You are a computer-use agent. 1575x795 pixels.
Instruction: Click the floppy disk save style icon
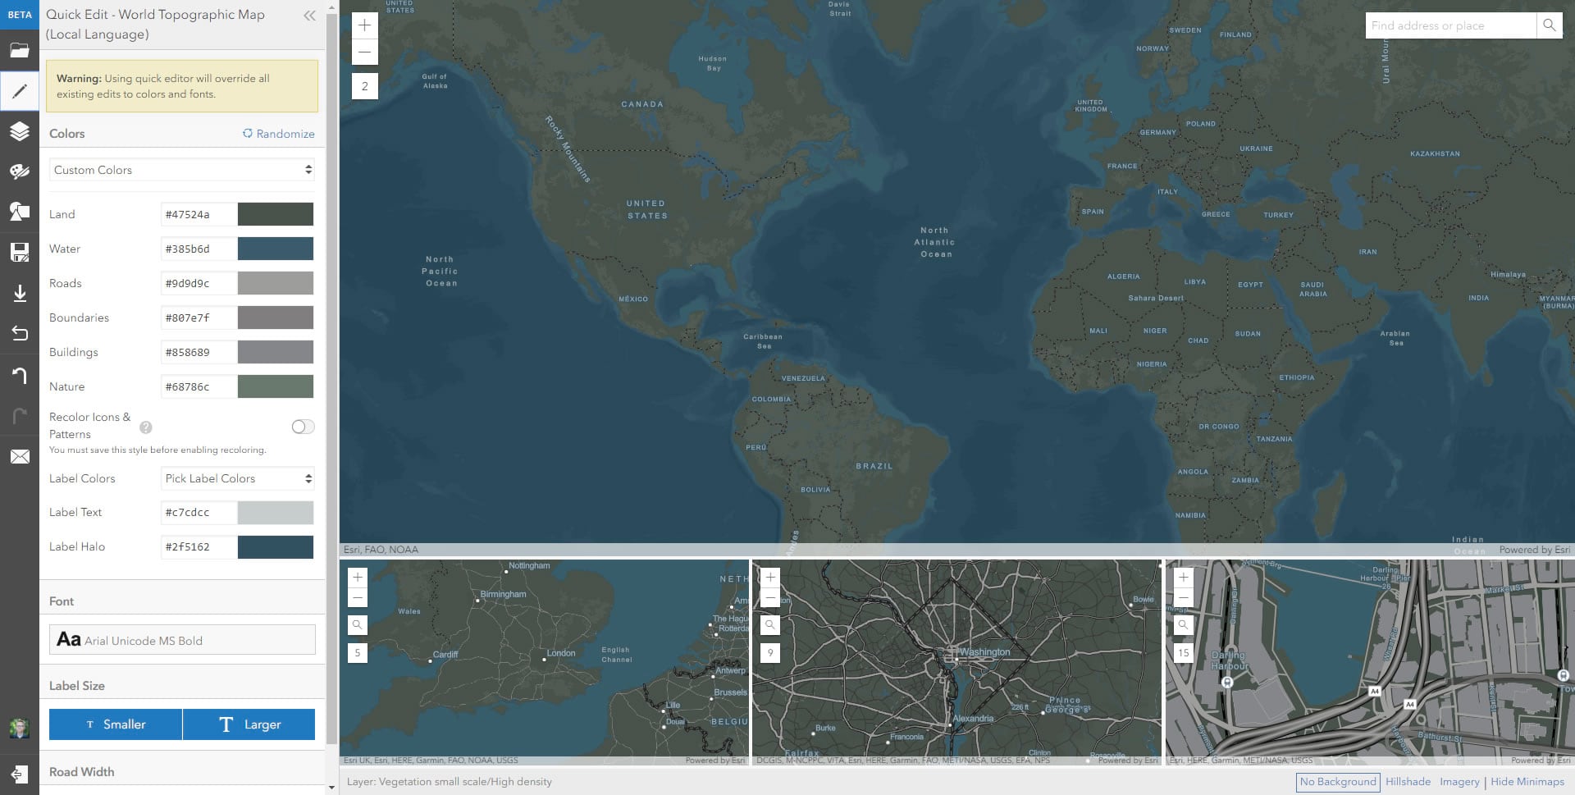pos(20,252)
